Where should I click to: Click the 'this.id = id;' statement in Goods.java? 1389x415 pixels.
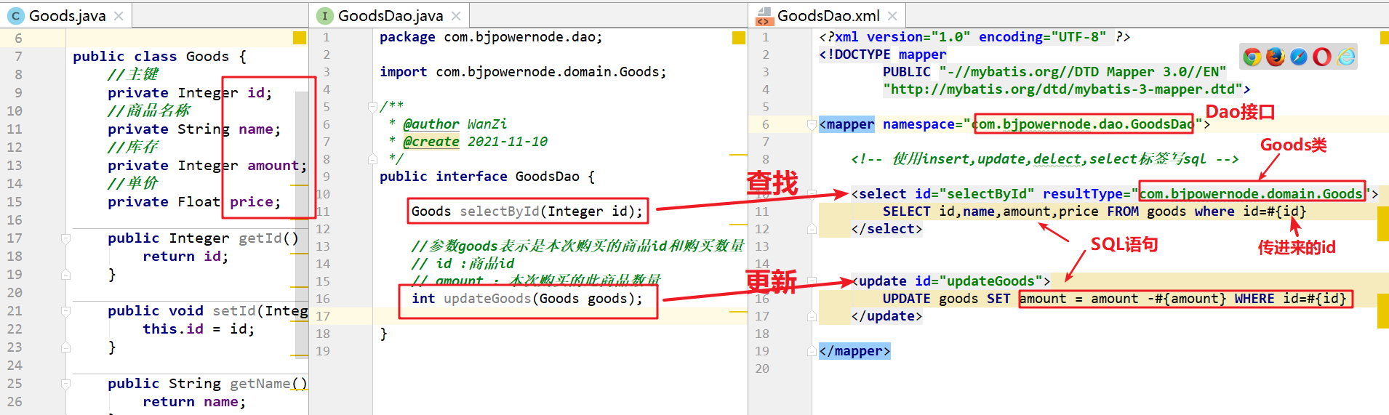pos(199,329)
